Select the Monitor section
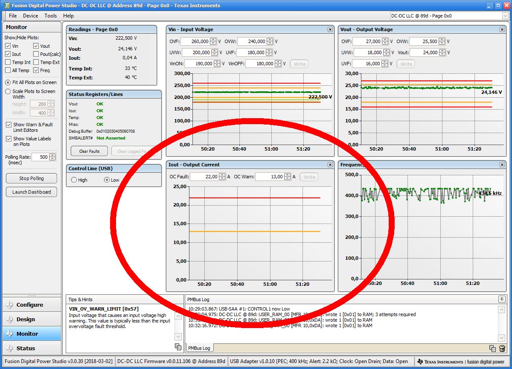The image size is (512, 369). tap(32, 334)
